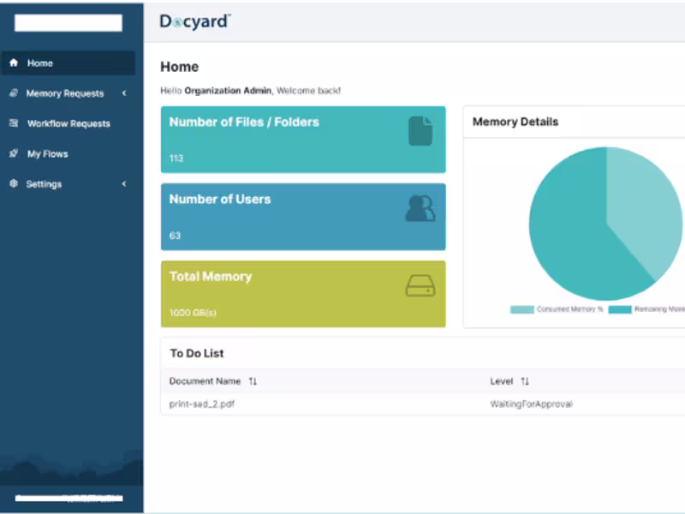Click the My Flows icon
The image size is (685, 514).
click(x=13, y=153)
